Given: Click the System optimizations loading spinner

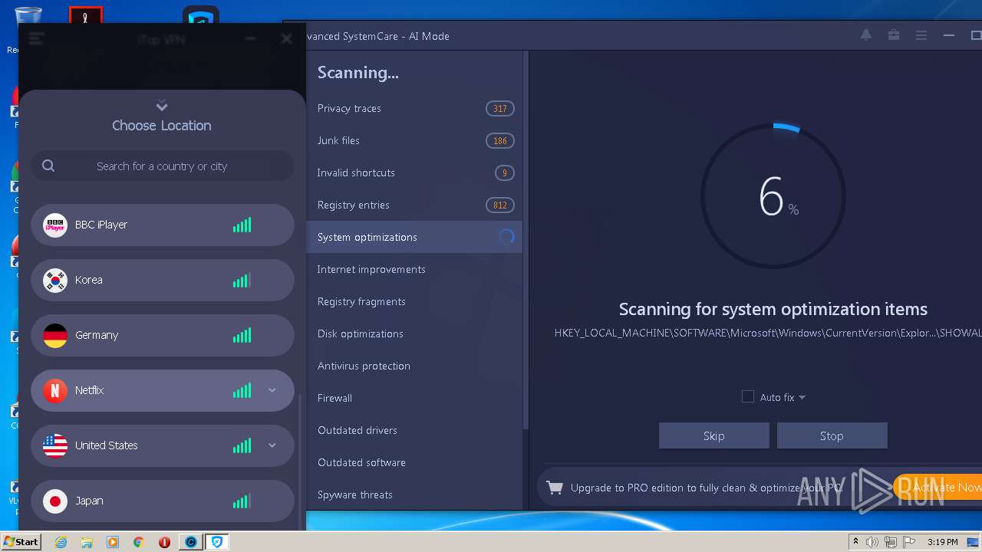Looking at the screenshot, I should [506, 237].
